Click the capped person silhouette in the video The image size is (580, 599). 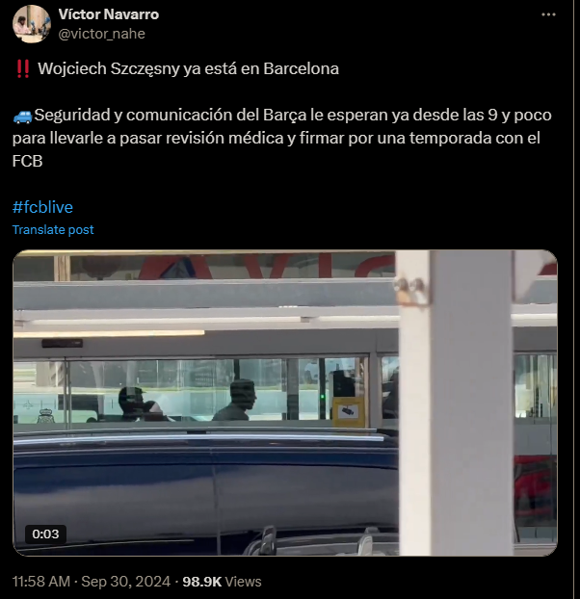click(132, 404)
